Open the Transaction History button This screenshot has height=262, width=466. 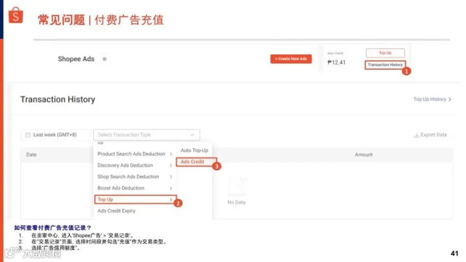[385, 65]
